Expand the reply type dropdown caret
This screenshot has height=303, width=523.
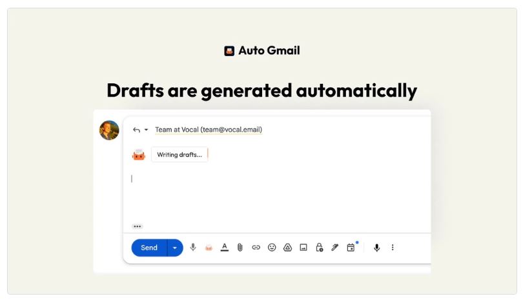pos(146,130)
